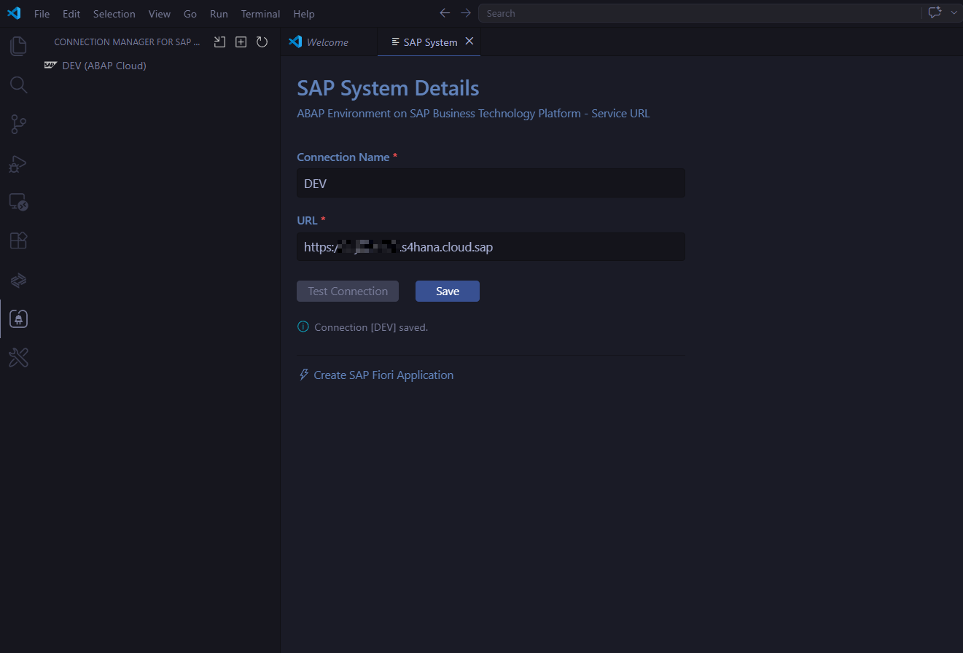The image size is (963, 653).
Task: Open the SAP Fiori activity bar icon
Action: pos(18,280)
